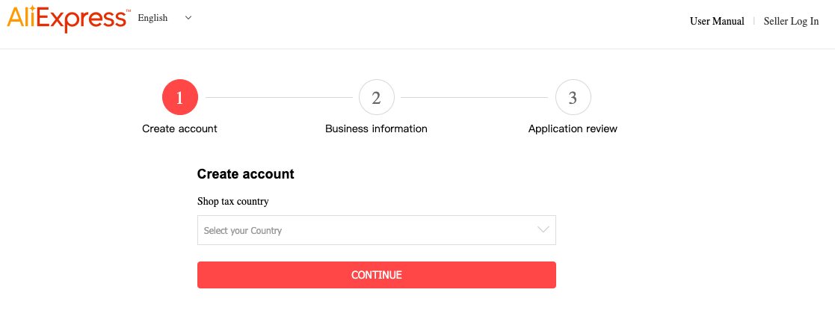Viewport: 835px width, 325px height.
Task: Select the Create account step label
Action: [x=179, y=129]
